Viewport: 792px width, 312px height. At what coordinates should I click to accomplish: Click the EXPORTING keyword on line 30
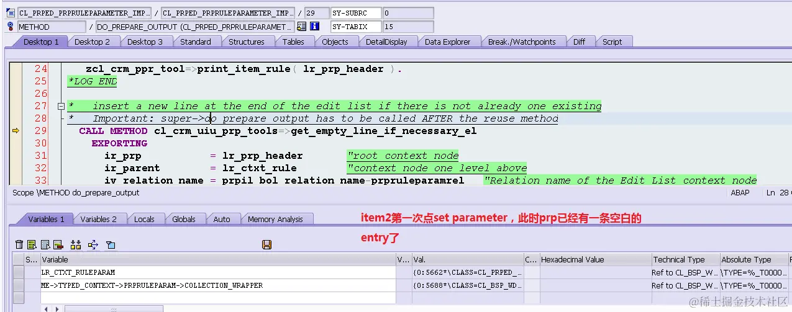119,143
